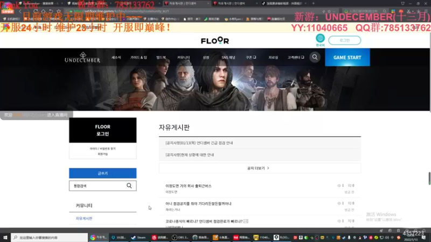The image size is (431, 242).
Task: Open the 자료실 menu
Action: pyautogui.click(x=273, y=58)
